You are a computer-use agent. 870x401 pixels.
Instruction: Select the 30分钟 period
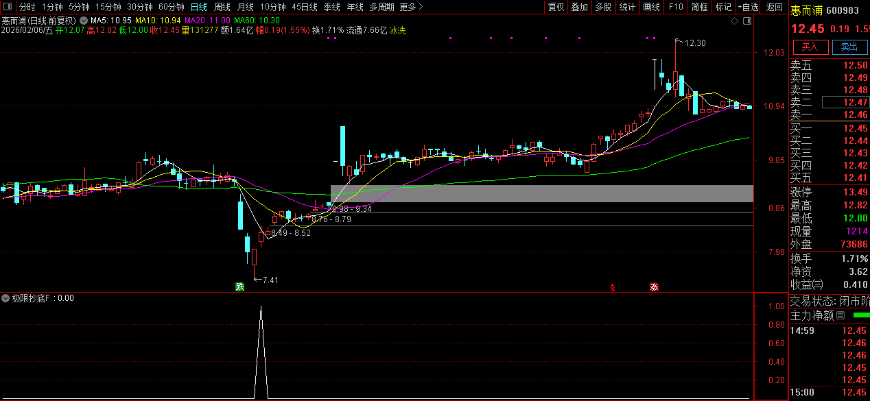click(139, 7)
